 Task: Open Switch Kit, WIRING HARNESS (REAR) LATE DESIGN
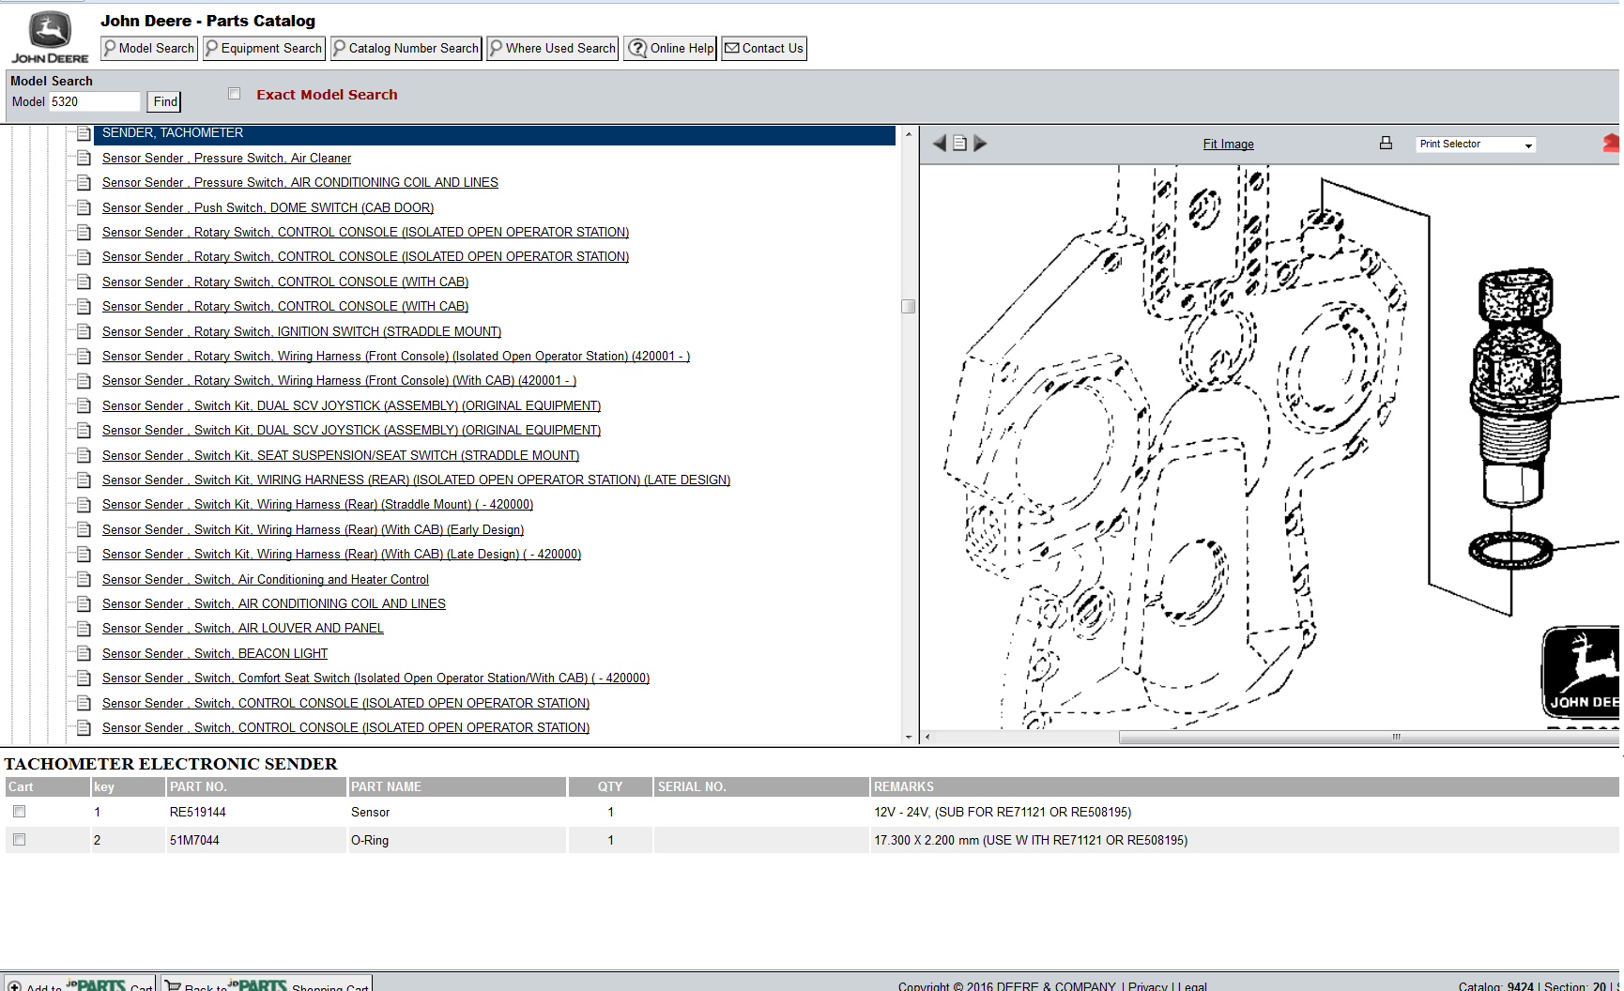pos(416,480)
